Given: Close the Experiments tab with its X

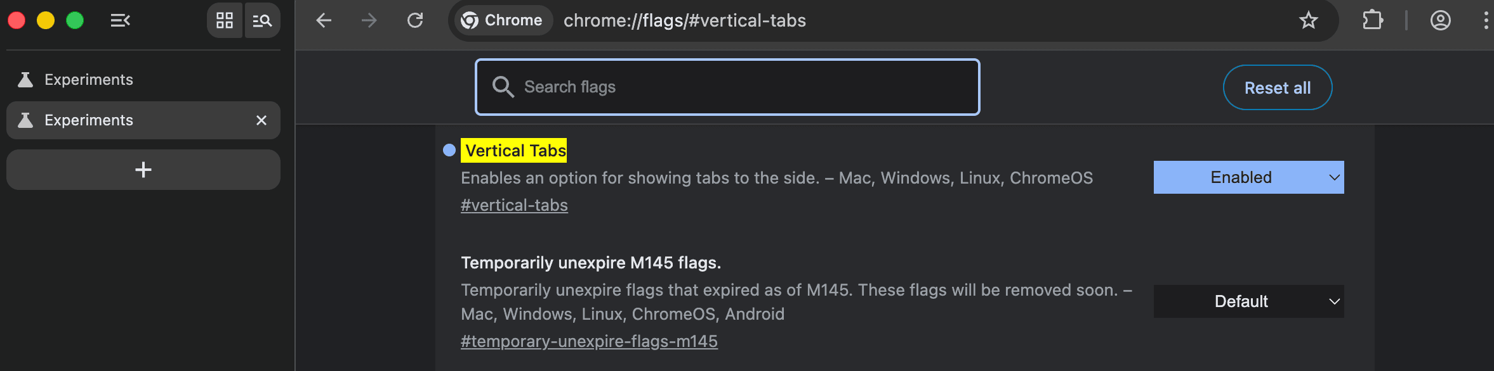Looking at the screenshot, I should click(x=261, y=120).
